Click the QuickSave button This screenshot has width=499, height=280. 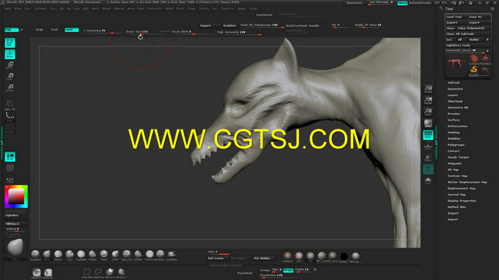pyautogui.click(x=354, y=3)
